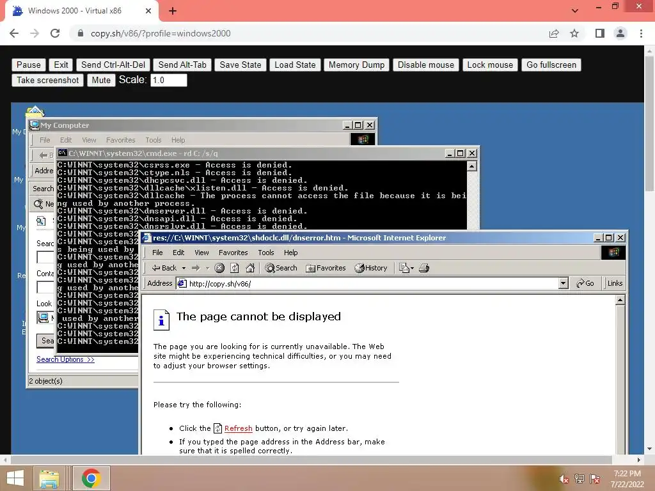Image resolution: width=655 pixels, height=491 pixels.
Task: Click the Chrome taskbar icon
Action: coord(91,478)
